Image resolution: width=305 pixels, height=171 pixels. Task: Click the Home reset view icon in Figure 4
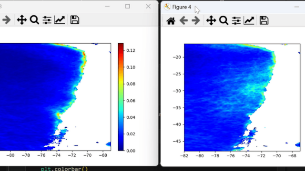(x=171, y=20)
